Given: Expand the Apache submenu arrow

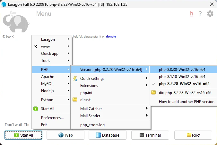Looking at the screenshot, I should (x=68, y=76).
